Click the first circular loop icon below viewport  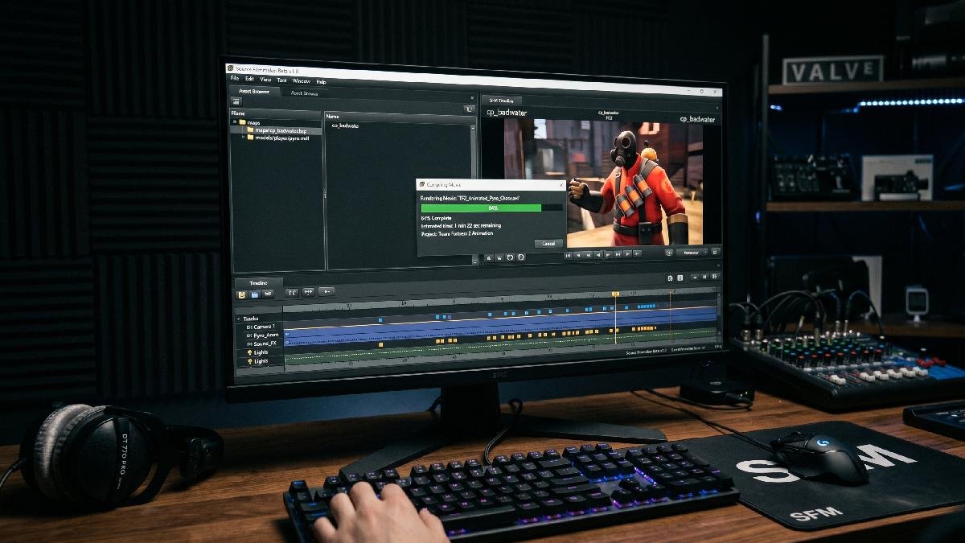(510, 257)
